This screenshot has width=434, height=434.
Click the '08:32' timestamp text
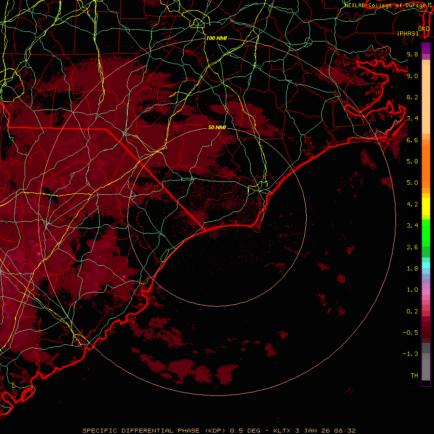tap(345, 431)
